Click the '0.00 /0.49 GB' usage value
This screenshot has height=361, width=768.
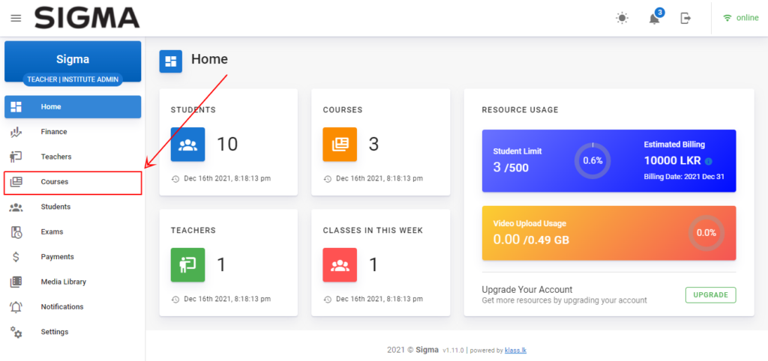(x=531, y=240)
